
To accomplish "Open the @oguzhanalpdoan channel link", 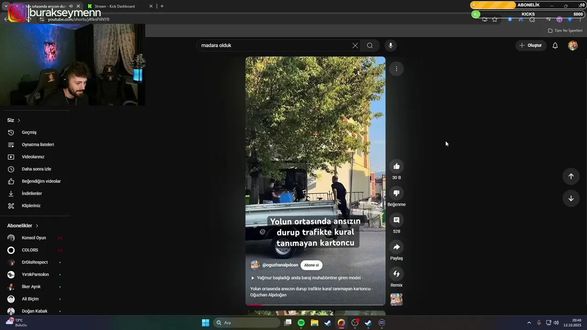I will [x=280, y=265].
